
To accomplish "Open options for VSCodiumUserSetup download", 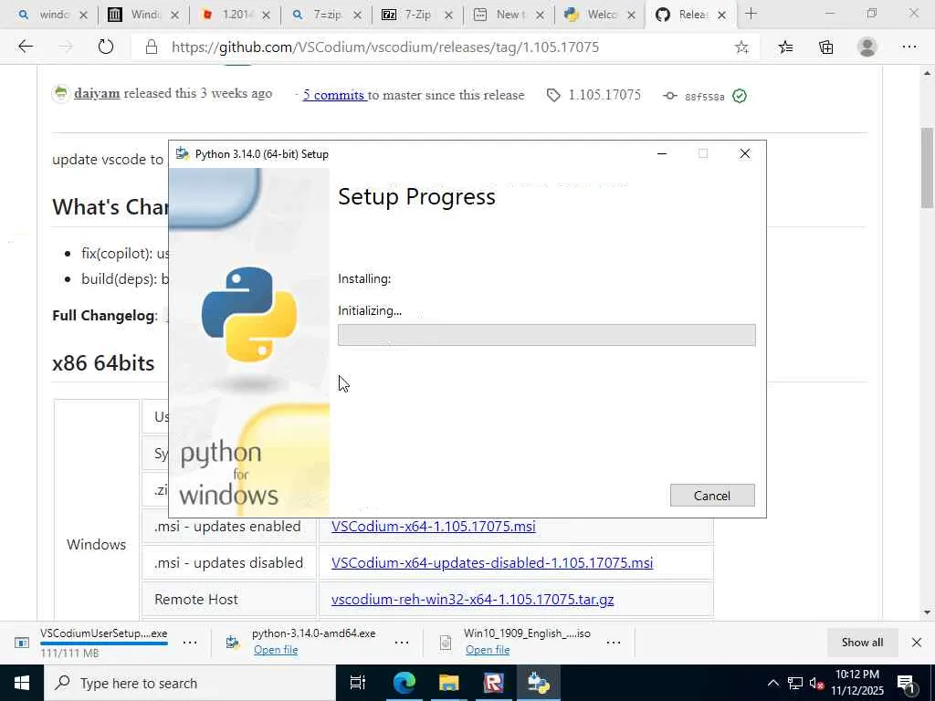I will (190, 643).
